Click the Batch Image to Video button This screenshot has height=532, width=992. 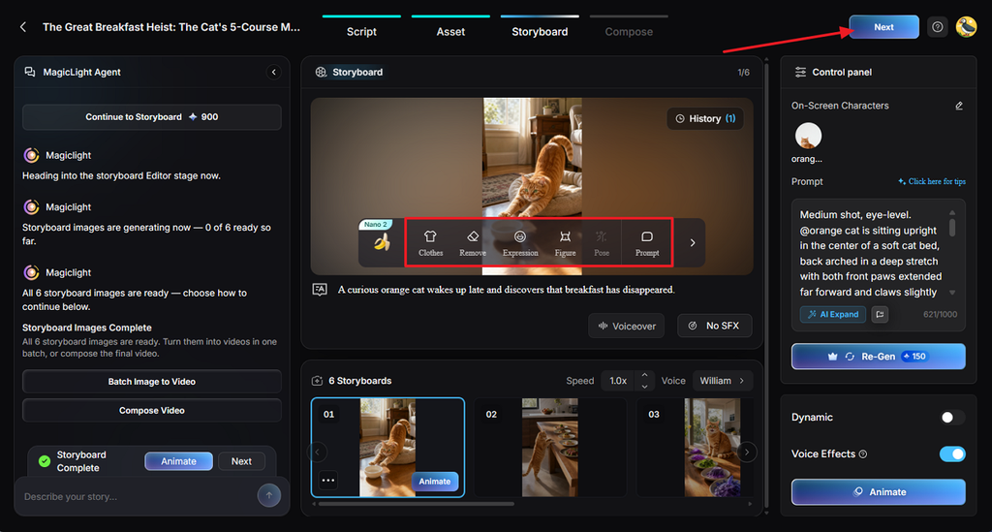click(152, 382)
